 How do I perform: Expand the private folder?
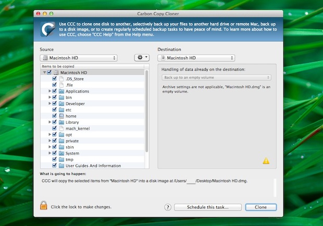tap(49, 141)
